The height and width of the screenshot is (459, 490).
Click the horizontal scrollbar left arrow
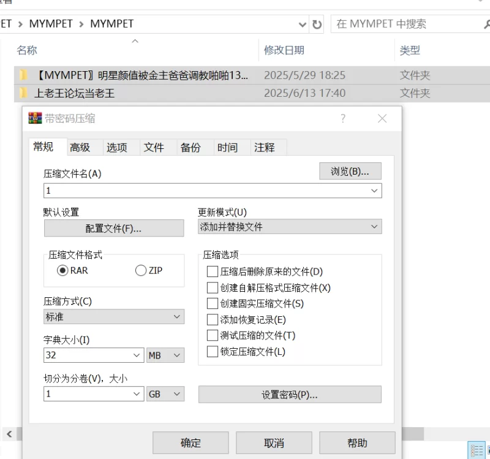[9, 434]
